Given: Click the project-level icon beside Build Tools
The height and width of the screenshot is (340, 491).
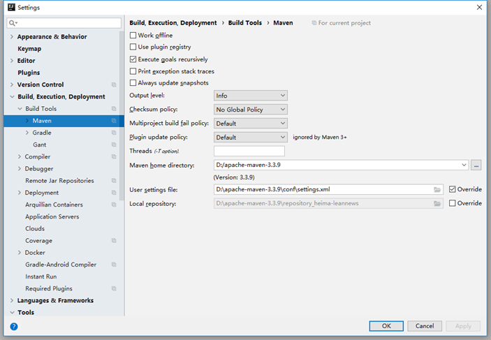Looking at the screenshot, I should click(114, 109).
